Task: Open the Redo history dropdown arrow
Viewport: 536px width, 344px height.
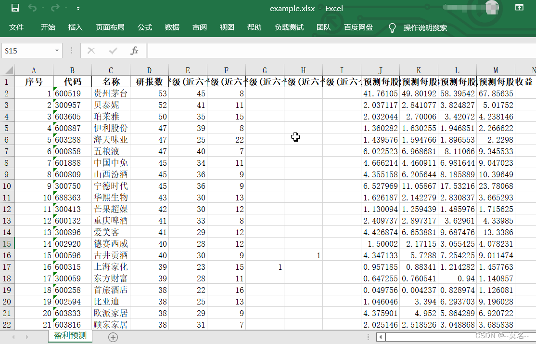Action: point(65,8)
